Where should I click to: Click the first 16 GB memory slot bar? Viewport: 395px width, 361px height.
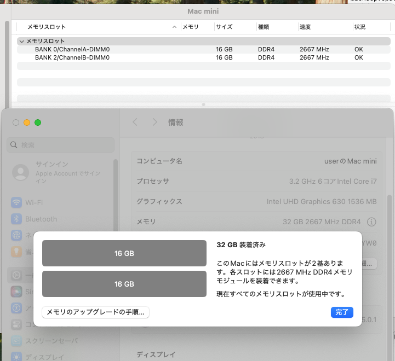[x=124, y=253]
